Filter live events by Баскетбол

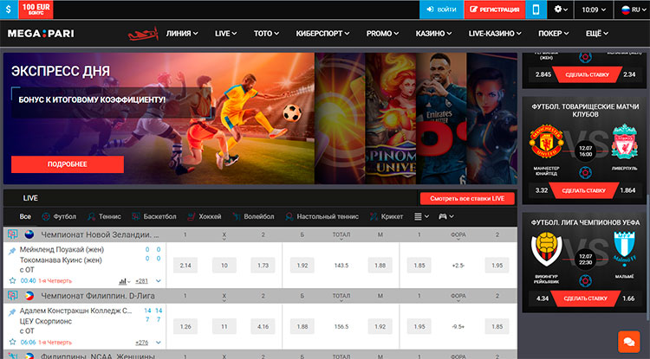tap(153, 216)
